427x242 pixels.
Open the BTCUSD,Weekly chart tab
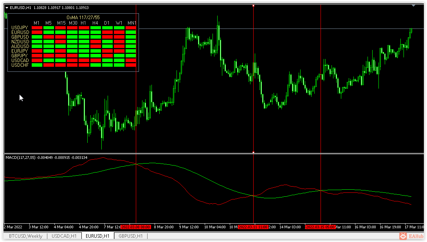click(x=25, y=236)
